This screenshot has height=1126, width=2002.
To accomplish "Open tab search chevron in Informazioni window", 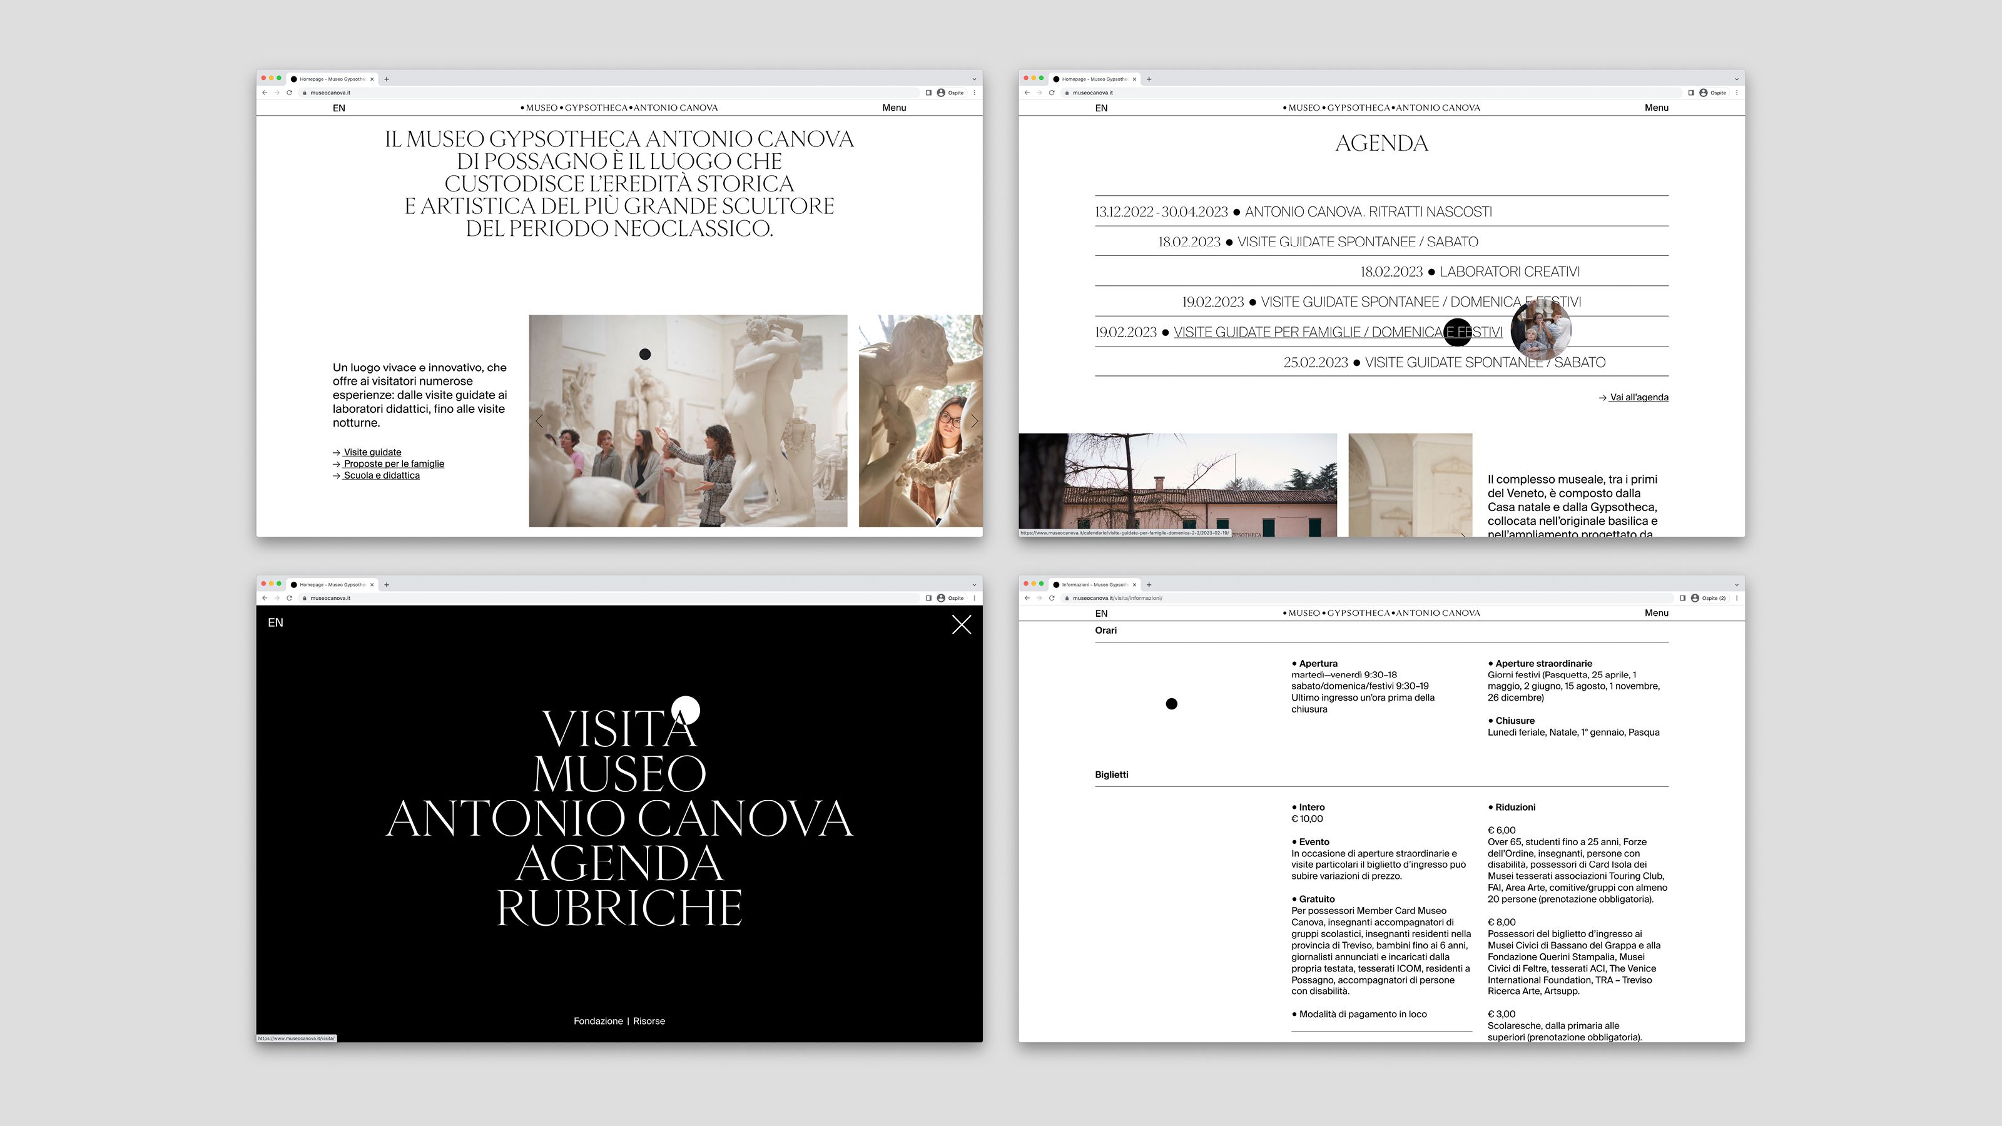I will 1736,584.
